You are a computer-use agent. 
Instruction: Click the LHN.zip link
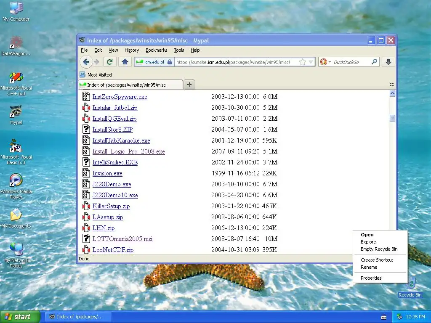104,228
